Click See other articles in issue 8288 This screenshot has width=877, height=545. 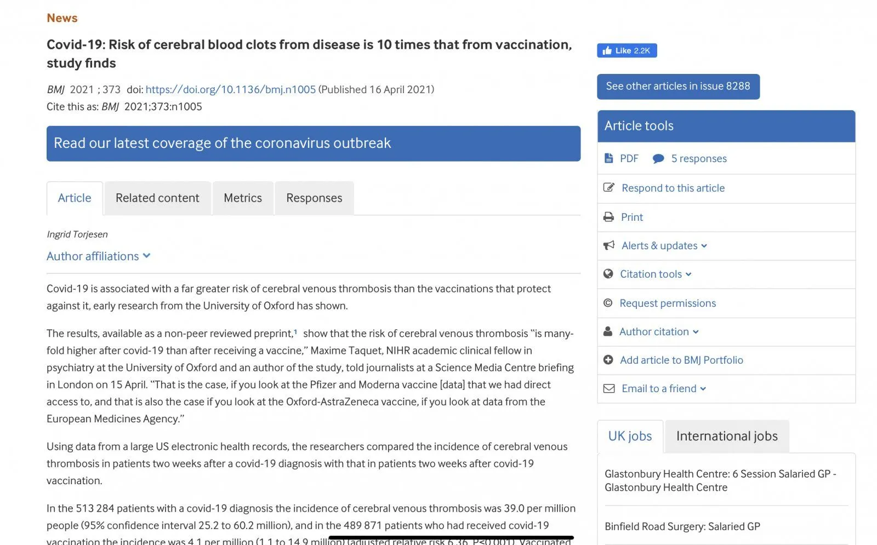click(678, 87)
